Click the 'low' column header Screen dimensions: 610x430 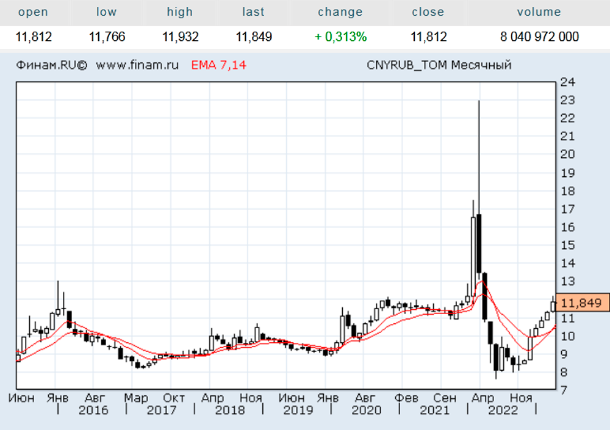(x=107, y=12)
